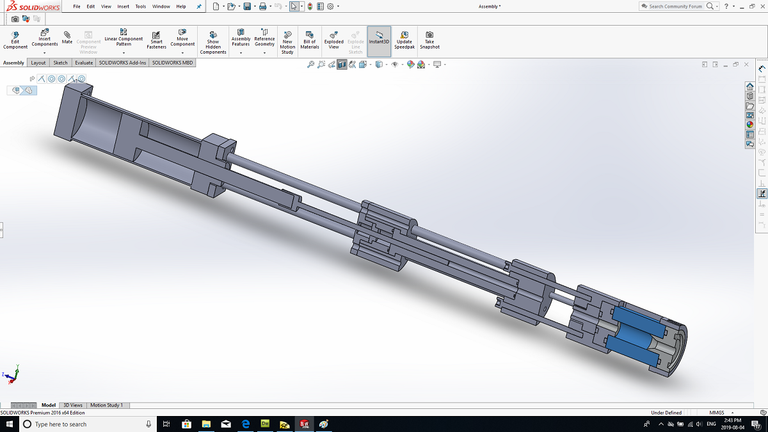Open the Assembly Features tool
Image resolution: width=768 pixels, height=432 pixels.
pyautogui.click(x=241, y=38)
